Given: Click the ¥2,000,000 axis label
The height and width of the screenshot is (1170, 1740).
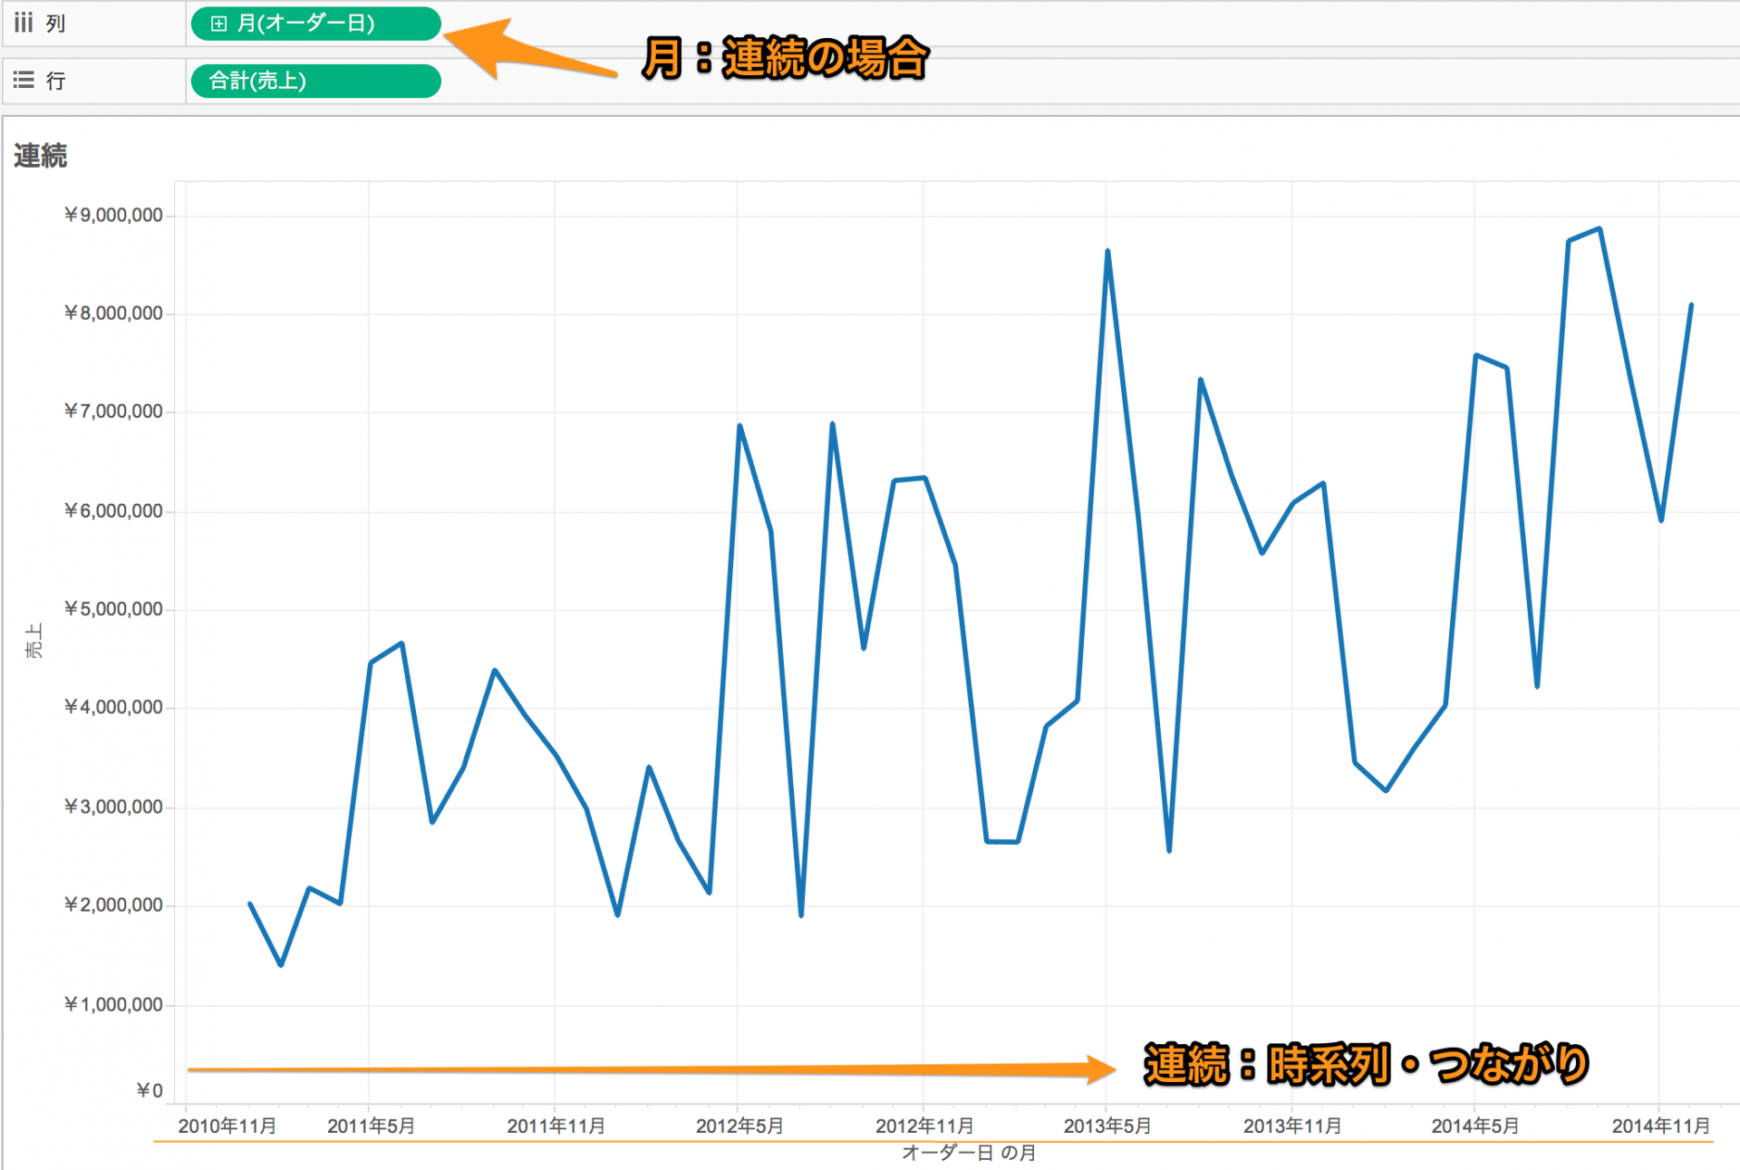Looking at the screenshot, I should 113,904.
